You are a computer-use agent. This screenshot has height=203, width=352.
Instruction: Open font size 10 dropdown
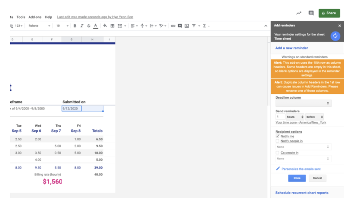tap(62, 26)
